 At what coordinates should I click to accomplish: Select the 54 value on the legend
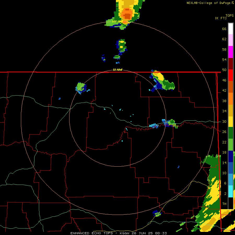[224, 60]
